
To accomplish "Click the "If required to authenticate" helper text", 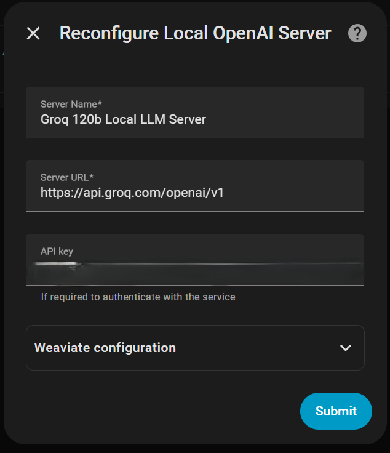I will [138, 297].
